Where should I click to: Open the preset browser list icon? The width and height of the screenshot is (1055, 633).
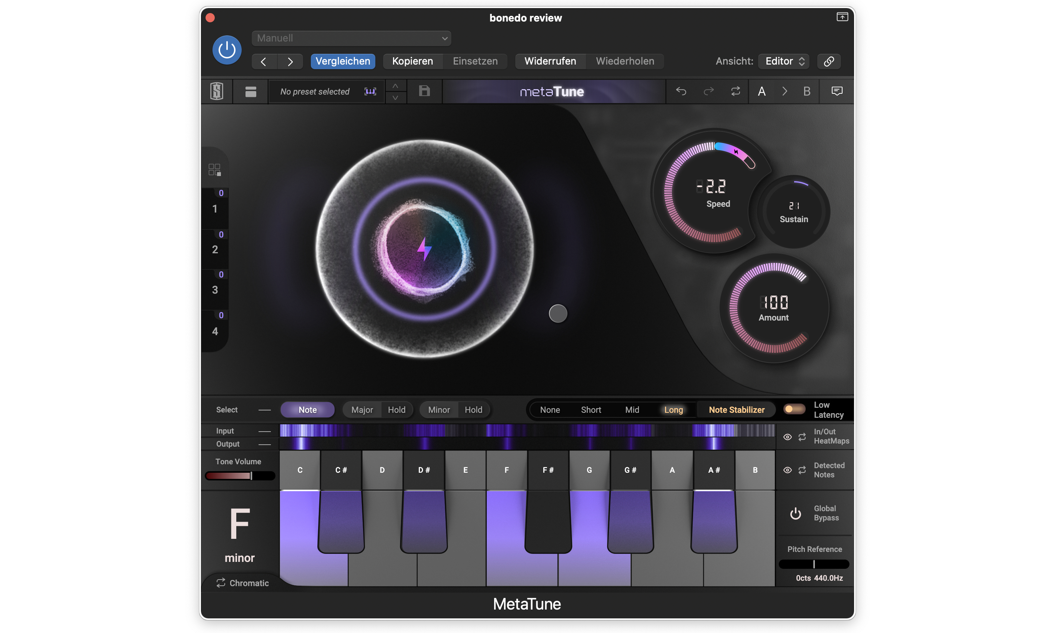tap(250, 91)
